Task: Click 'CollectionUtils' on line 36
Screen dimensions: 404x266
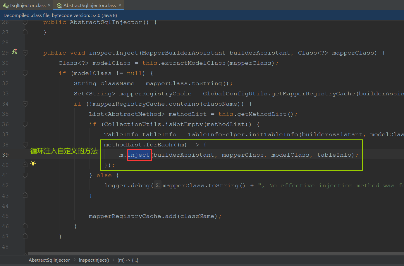Action: click(133, 124)
